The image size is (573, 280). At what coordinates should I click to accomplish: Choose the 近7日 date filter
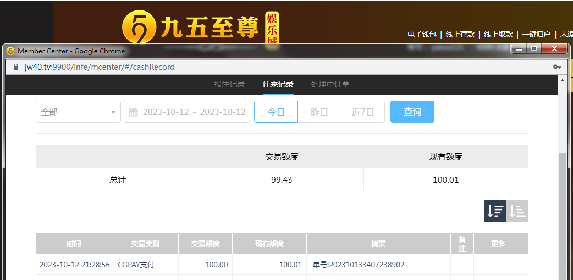pyautogui.click(x=363, y=112)
